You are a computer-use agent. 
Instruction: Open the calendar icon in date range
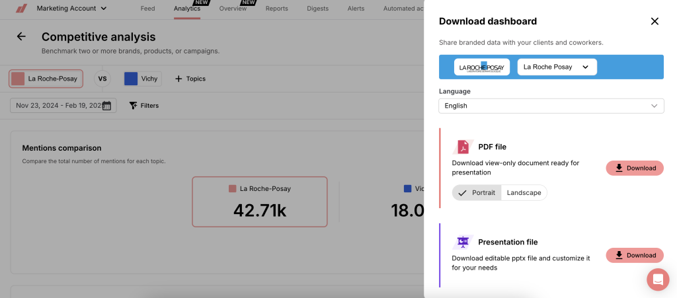(106, 106)
